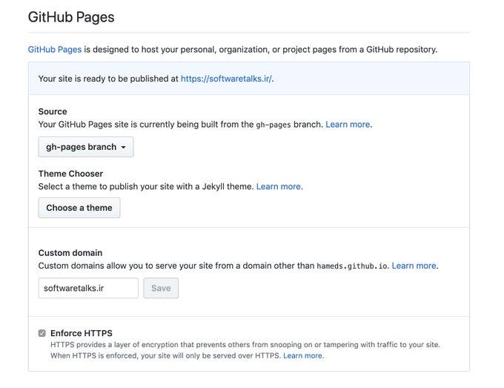
Task: Click the Theme Chooser section heading
Action: click(70, 174)
